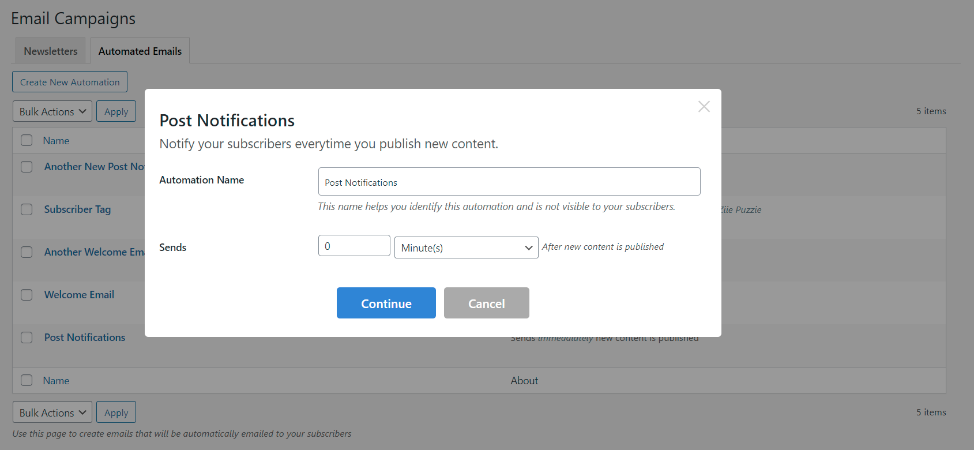Check the Another New Post row checkbox
The image size is (974, 450).
click(27, 167)
